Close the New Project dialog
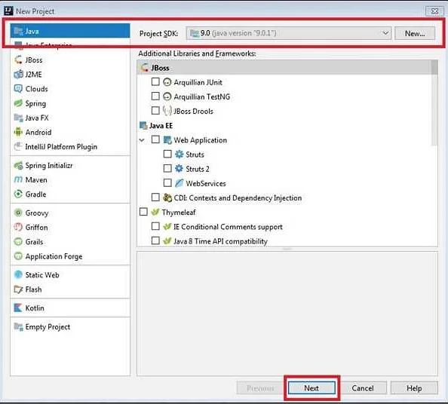 click(434, 11)
